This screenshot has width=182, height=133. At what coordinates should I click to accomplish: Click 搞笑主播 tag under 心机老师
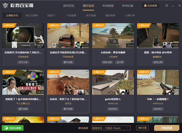[x=107, y=62]
